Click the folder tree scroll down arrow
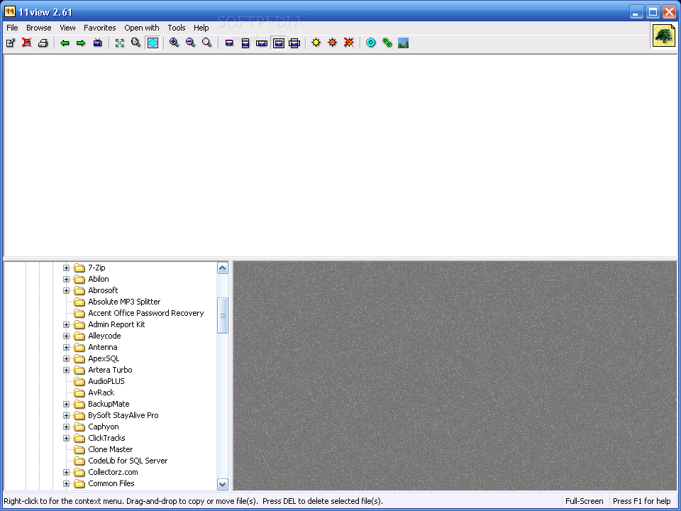The width and height of the screenshot is (681, 511). point(222,484)
